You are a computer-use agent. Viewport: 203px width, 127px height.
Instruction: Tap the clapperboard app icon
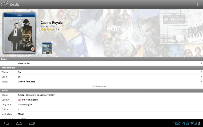click(x=6, y=4)
